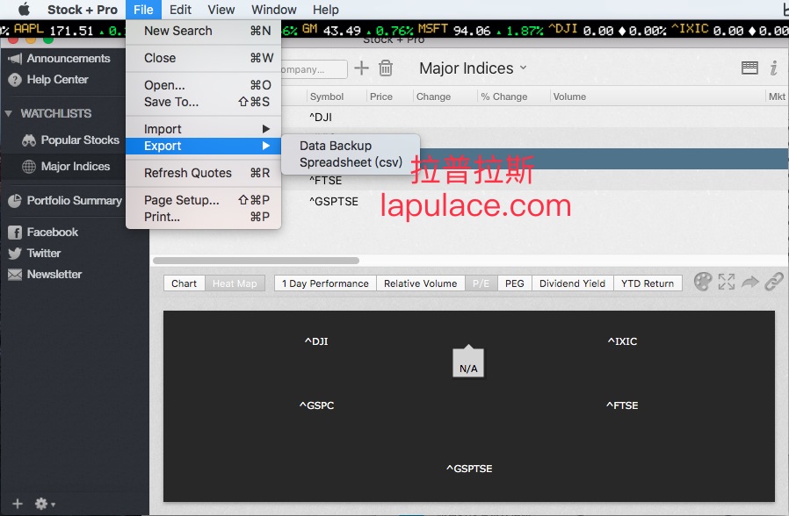
Task: Select the PEG metric
Action: point(514,283)
